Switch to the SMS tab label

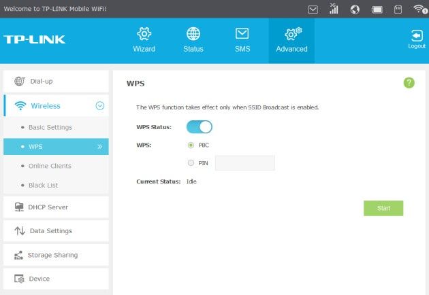(x=242, y=49)
